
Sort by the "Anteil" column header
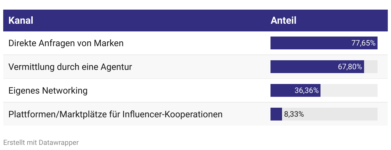(283, 21)
